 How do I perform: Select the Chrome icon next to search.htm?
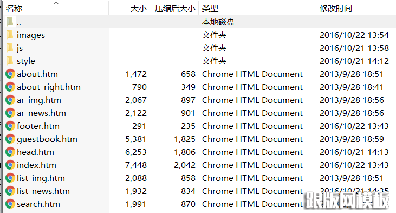(10, 204)
